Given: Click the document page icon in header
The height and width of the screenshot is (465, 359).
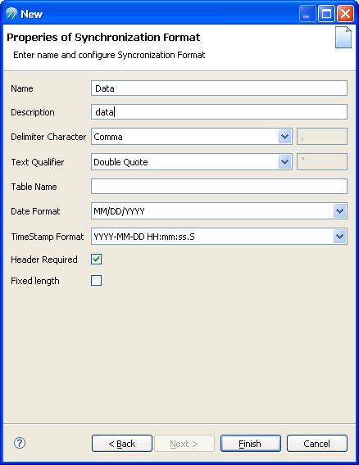Looking at the screenshot, I should tap(343, 38).
